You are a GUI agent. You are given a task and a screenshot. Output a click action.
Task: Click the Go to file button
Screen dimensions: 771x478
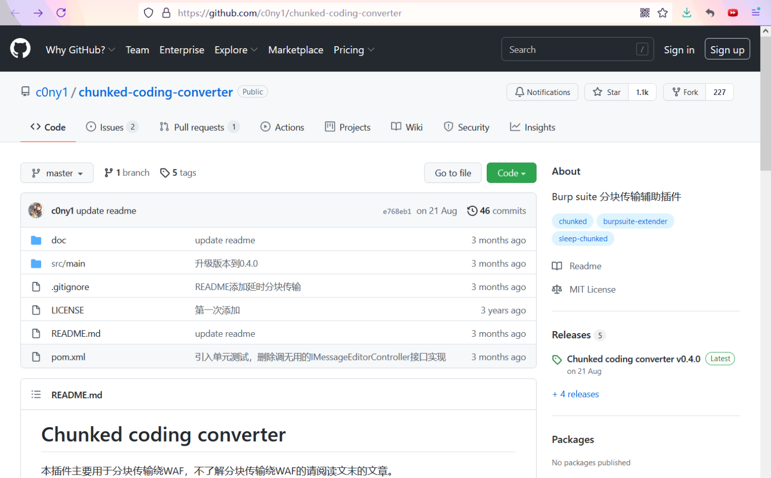(453, 173)
